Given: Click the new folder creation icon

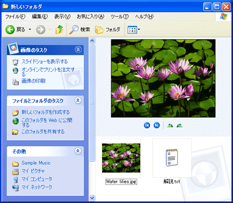Looking at the screenshot, I should pos(16,113).
